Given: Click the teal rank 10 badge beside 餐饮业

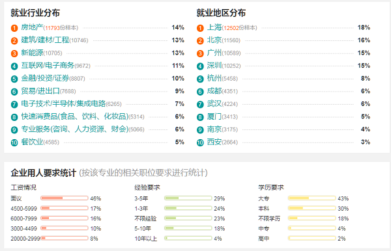Looking at the screenshot, I should coord(14,142).
